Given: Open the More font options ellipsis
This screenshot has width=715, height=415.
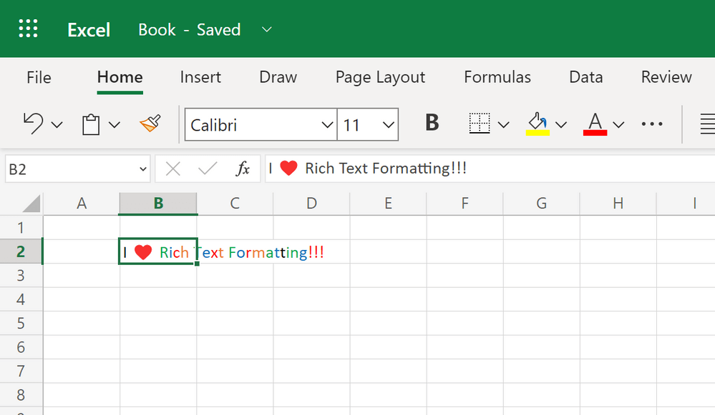Looking at the screenshot, I should (652, 124).
